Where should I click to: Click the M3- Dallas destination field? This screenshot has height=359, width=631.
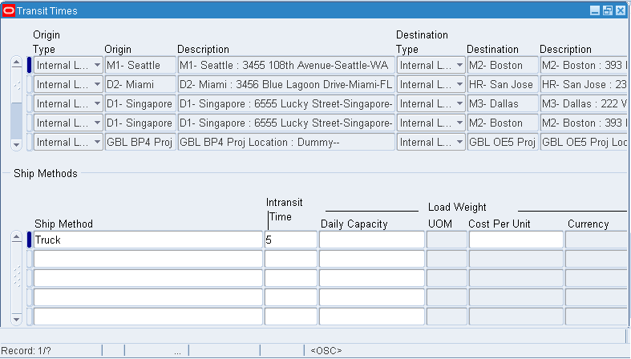pyautogui.click(x=503, y=103)
